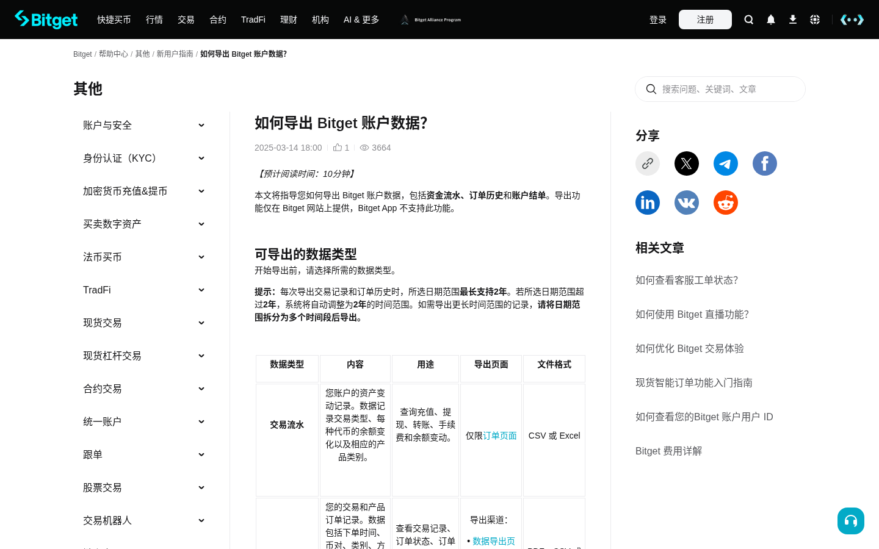Image resolution: width=879 pixels, height=549 pixels.
Task: Expand 法币买币 sidebar section
Action: 144,257
